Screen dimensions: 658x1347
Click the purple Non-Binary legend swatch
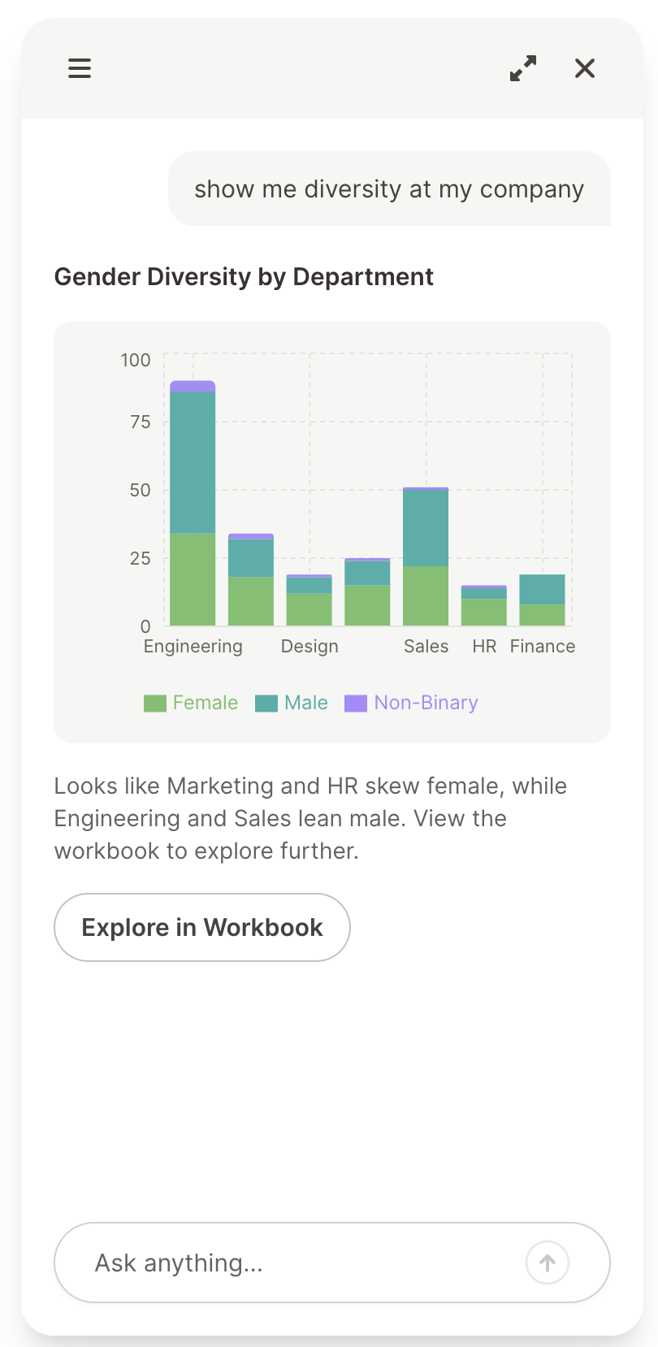[356, 704]
